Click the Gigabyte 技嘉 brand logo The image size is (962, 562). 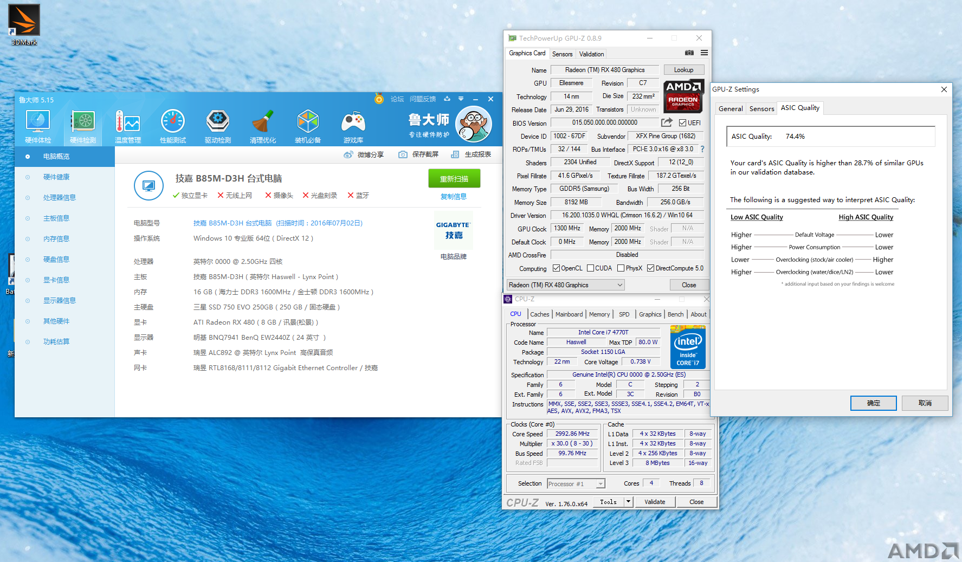(x=454, y=231)
